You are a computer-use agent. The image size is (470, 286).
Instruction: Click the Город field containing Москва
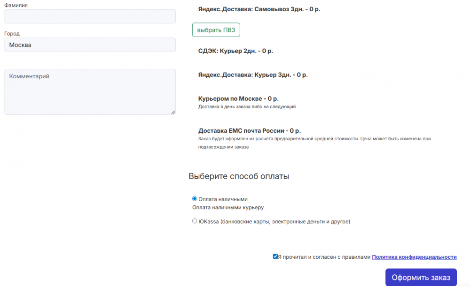[90, 45]
